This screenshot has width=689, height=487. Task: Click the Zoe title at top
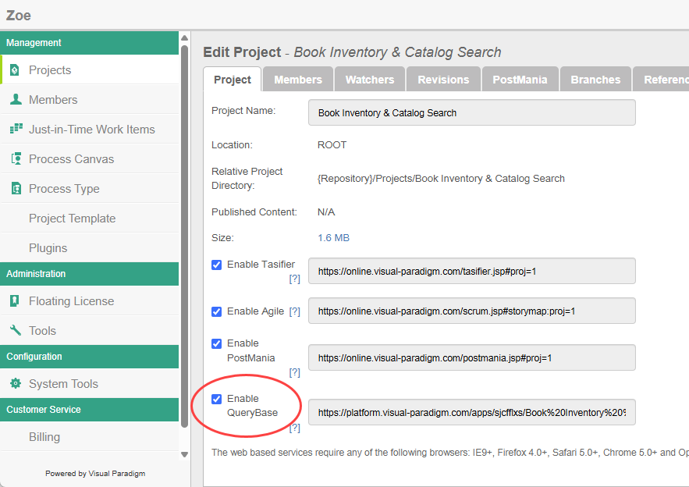coord(19,16)
